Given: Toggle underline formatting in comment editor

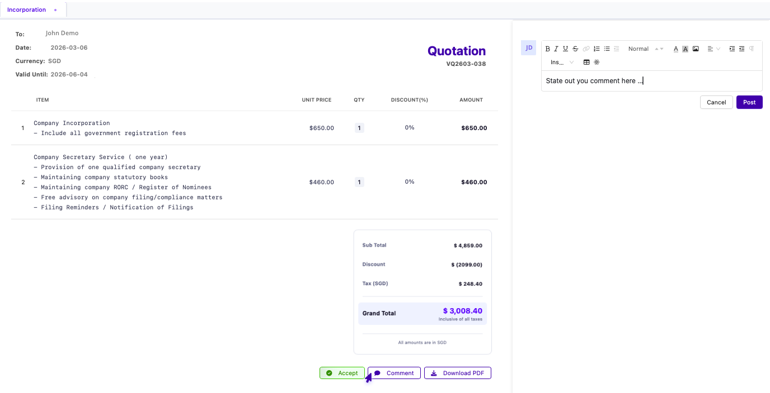Looking at the screenshot, I should pyautogui.click(x=565, y=49).
